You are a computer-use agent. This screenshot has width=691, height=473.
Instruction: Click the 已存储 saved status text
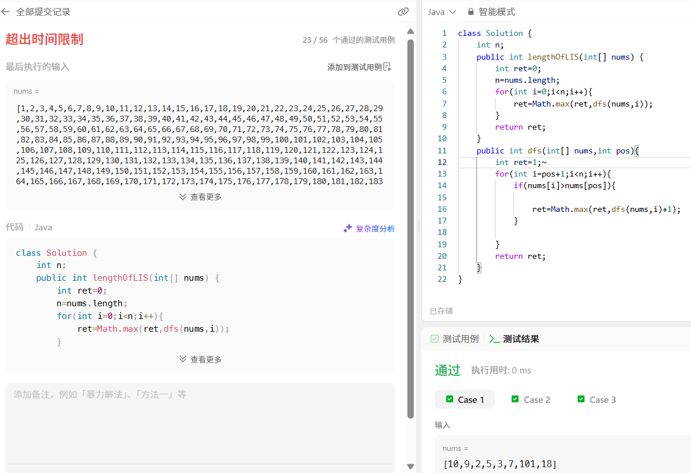[441, 311]
